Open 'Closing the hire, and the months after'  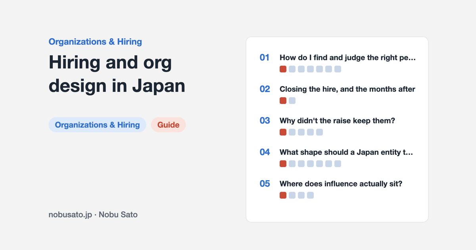coord(347,89)
